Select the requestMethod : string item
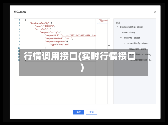The height and width of the screenshot is (125, 168). (140, 54)
